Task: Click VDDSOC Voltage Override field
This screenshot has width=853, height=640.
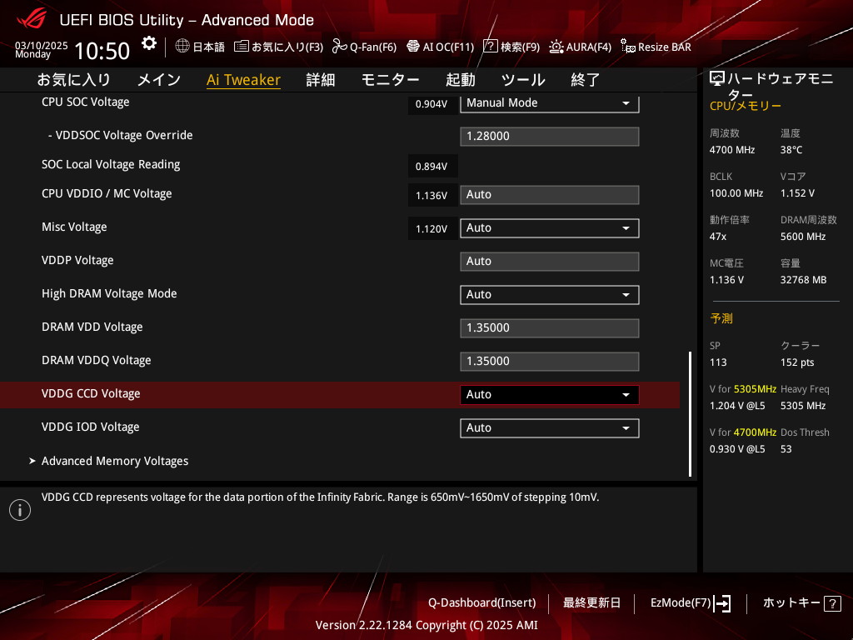Action: pos(550,136)
